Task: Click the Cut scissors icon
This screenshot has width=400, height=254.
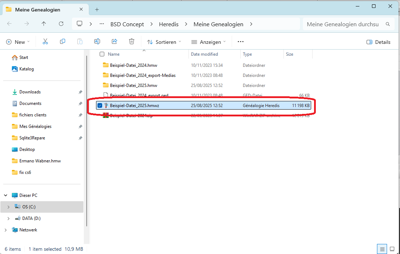Action: pyautogui.click(x=45, y=42)
